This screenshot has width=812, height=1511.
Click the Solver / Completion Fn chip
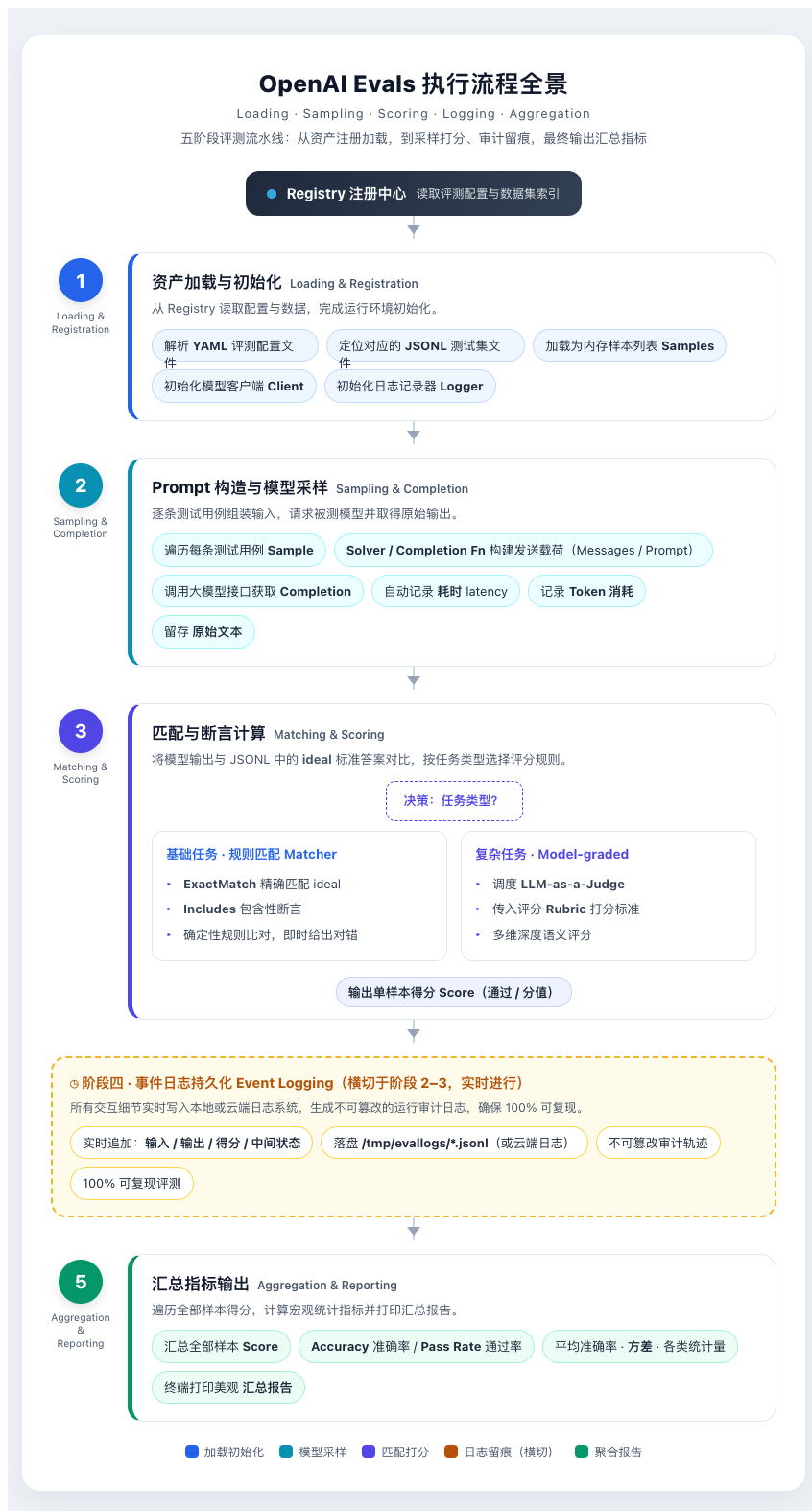523,550
